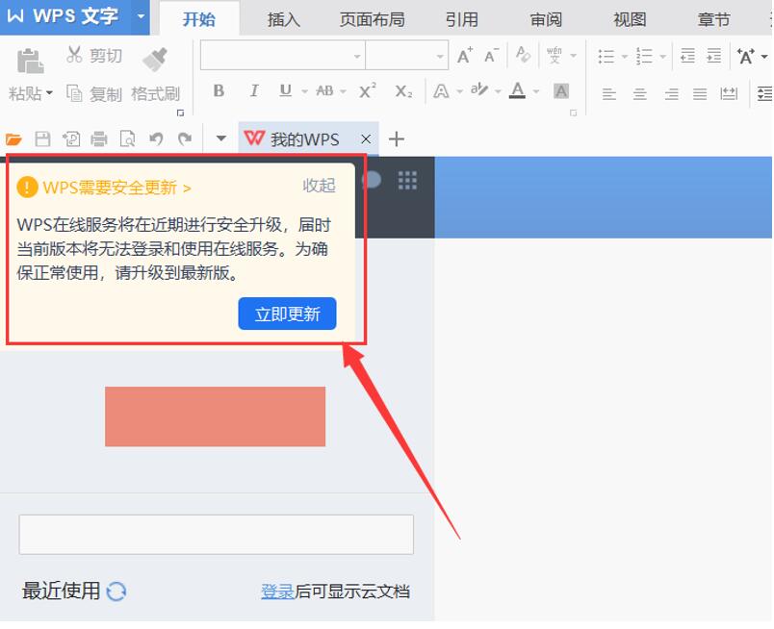The height and width of the screenshot is (629, 774).
Task: Expand the arrow beside WPS 文字
Action: click(x=142, y=16)
